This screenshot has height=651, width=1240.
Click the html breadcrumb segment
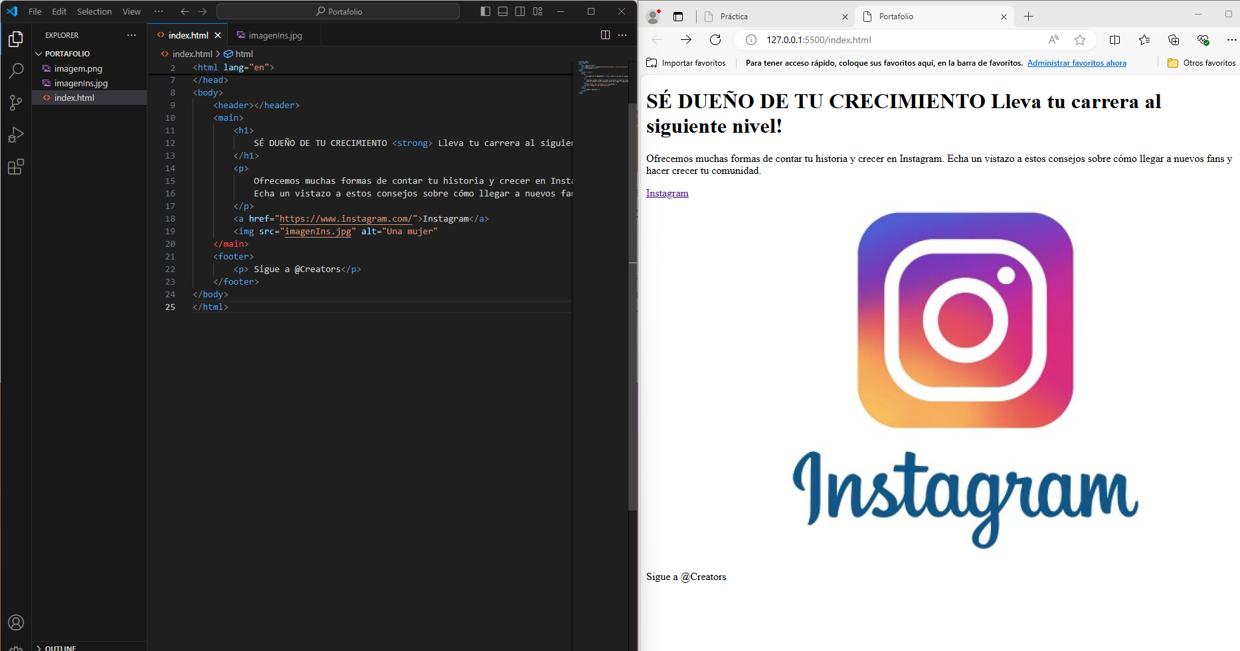[244, 54]
